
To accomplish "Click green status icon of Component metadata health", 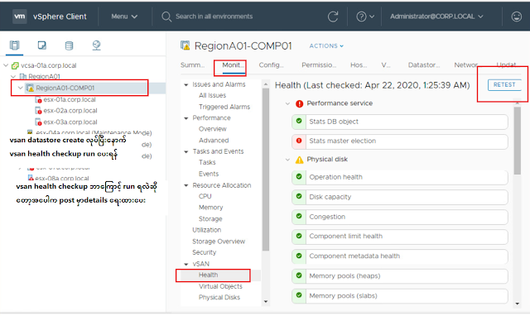I will [299, 256].
